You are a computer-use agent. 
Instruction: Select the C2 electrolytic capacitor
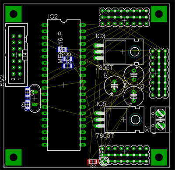pos(114,86)
